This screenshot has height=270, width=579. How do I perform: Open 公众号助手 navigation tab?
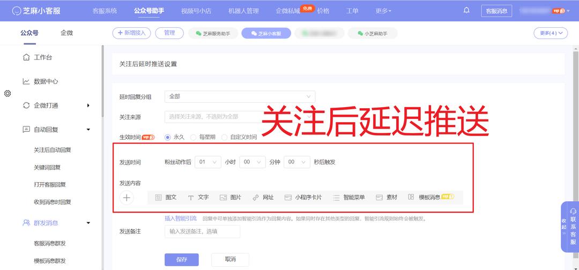point(149,11)
